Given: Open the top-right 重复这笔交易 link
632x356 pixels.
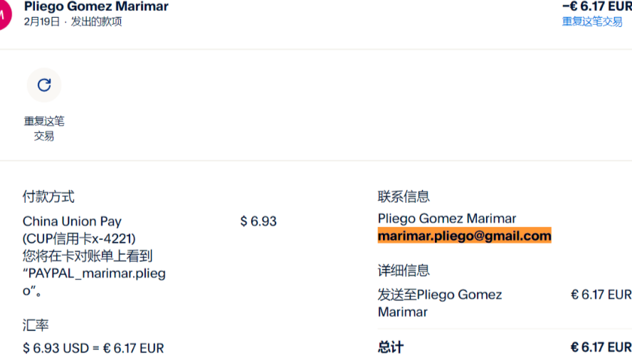Looking at the screenshot, I should 592,21.
